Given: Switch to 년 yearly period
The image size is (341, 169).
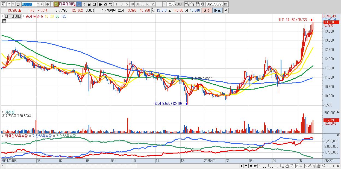Looking at the screenshot, I should (94, 4).
